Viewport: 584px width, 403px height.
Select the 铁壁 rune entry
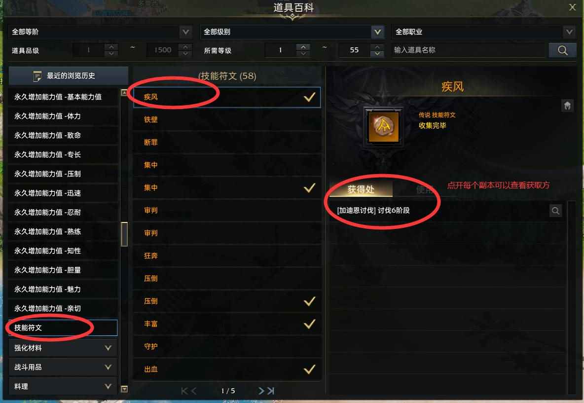pyautogui.click(x=227, y=119)
